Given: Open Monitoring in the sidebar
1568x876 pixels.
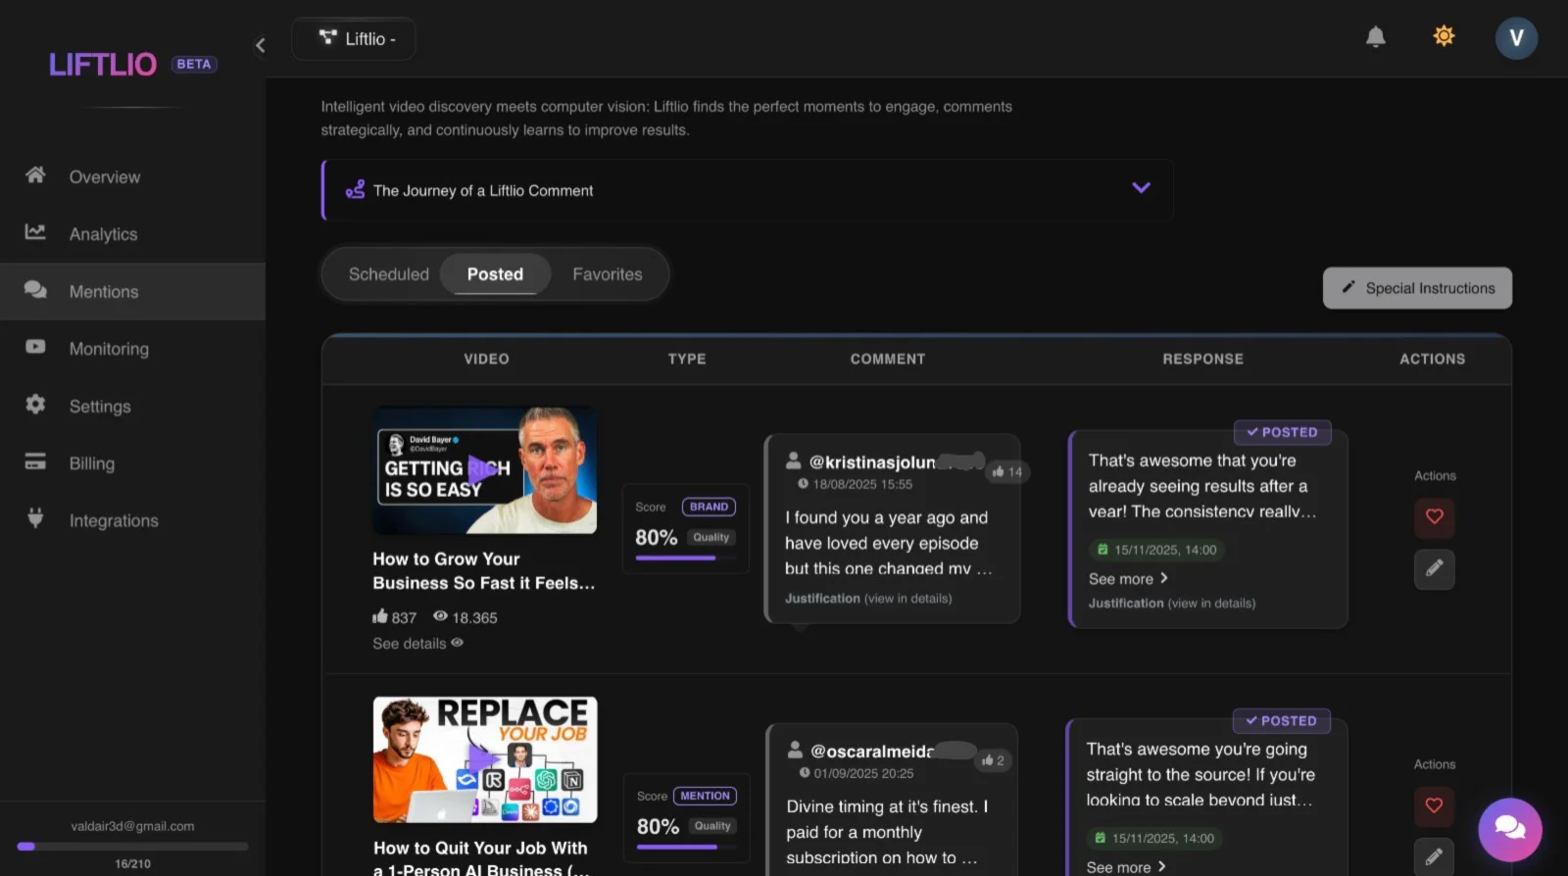Looking at the screenshot, I should coord(109,349).
